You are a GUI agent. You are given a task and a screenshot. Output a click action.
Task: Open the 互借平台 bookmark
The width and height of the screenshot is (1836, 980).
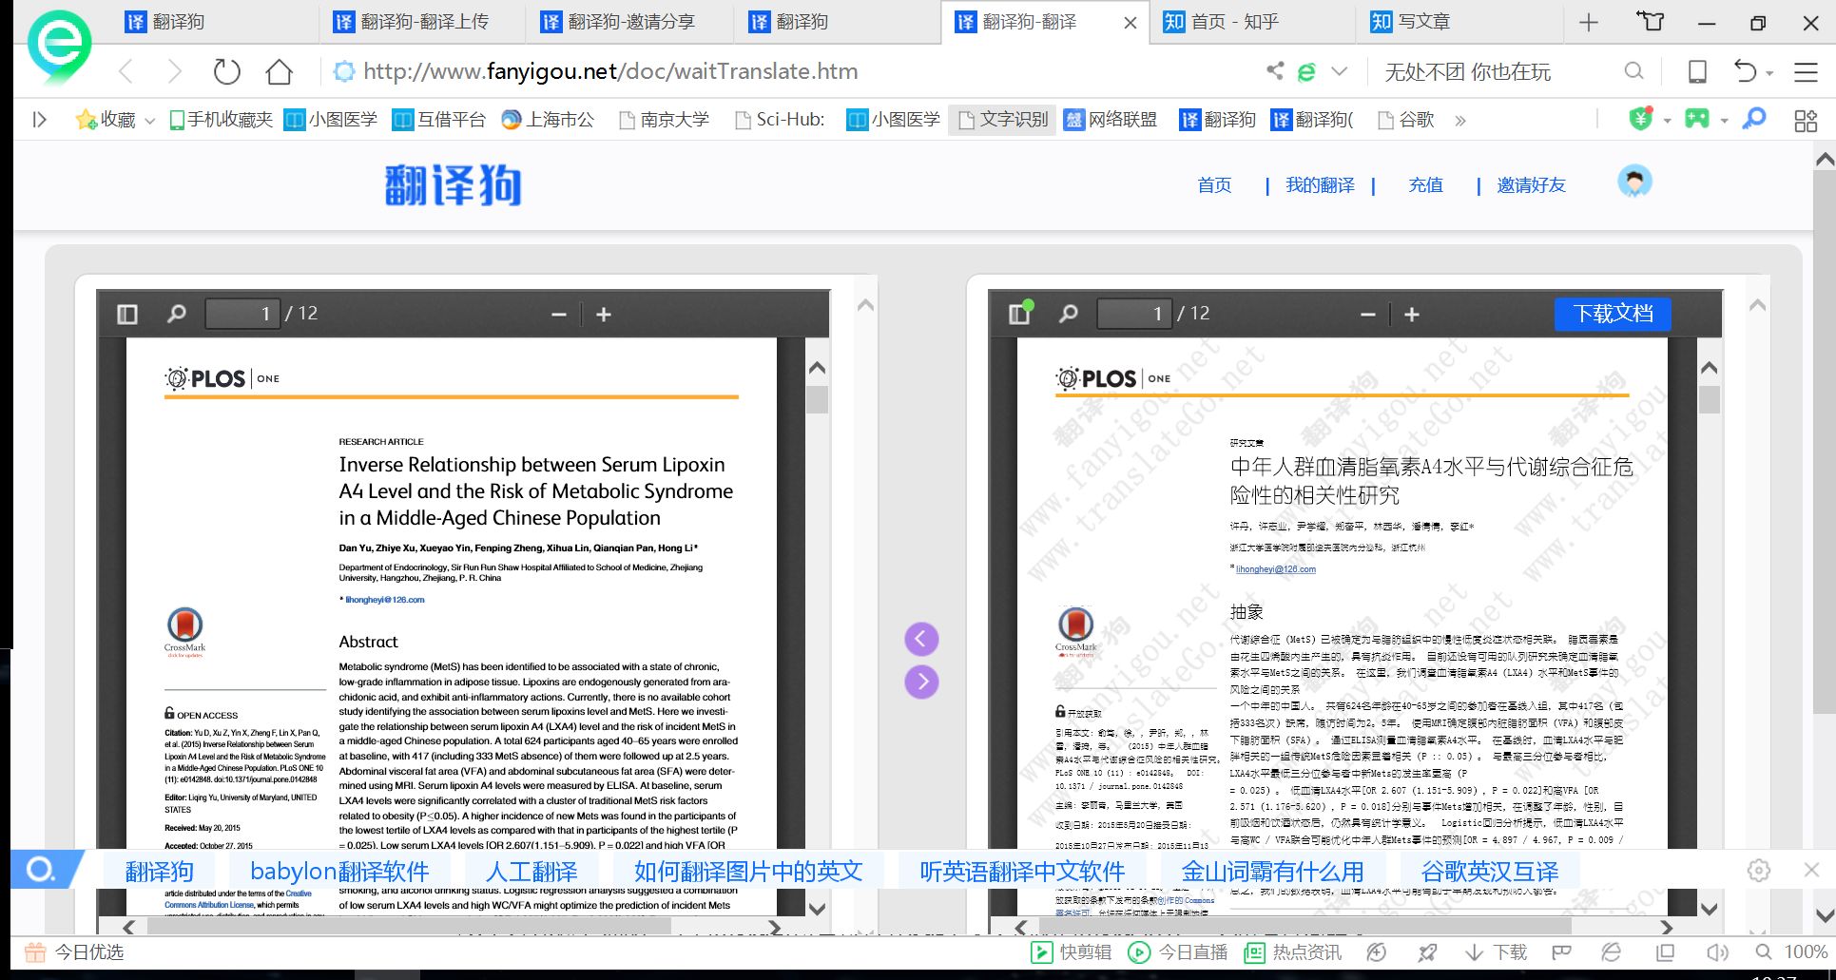[x=439, y=120]
